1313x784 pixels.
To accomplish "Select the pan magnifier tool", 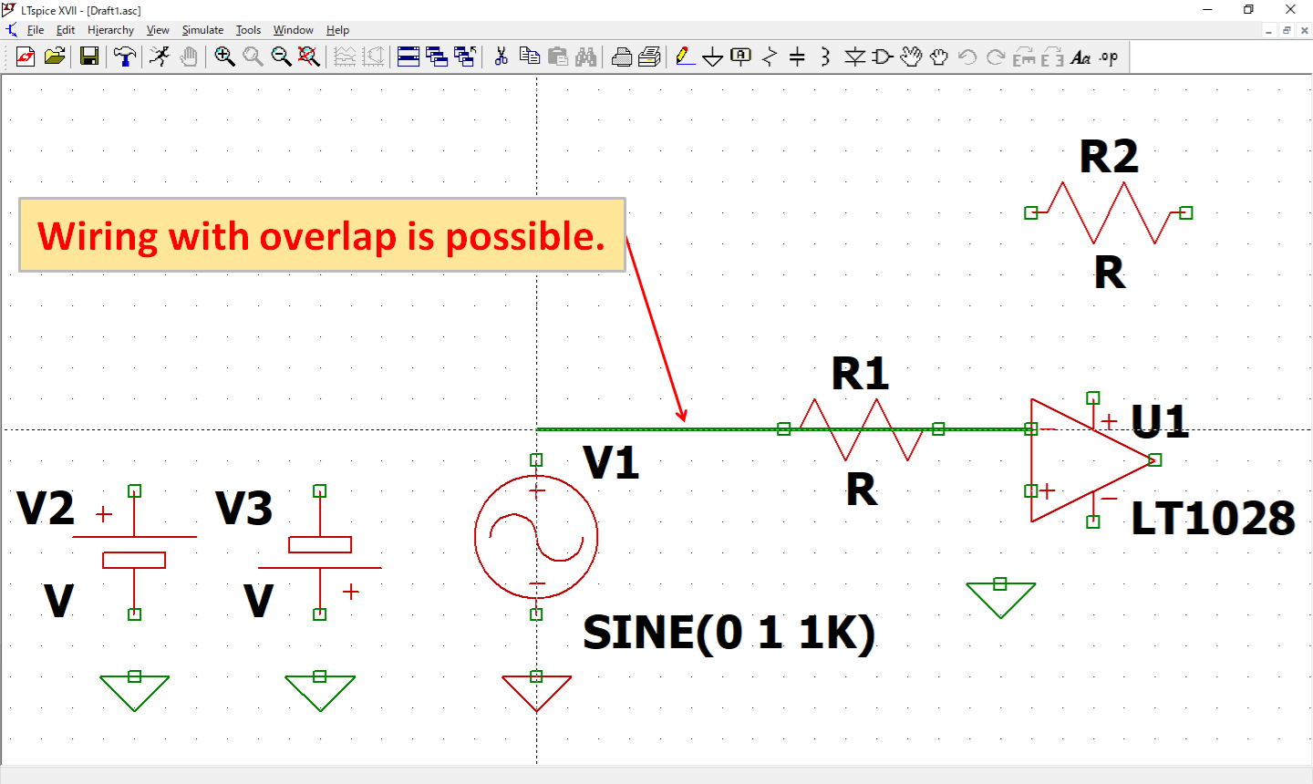I will [x=253, y=57].
